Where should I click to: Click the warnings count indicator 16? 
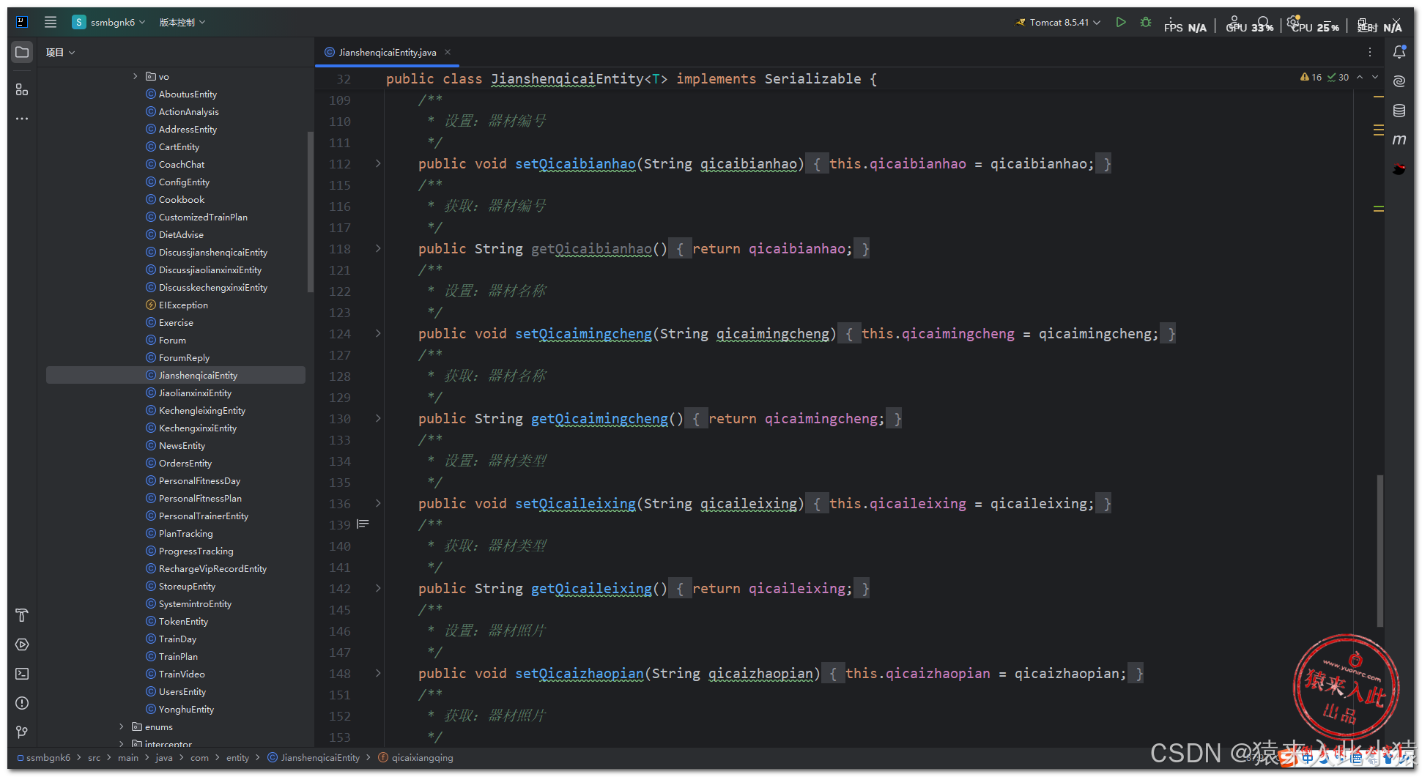[x=1311, y=77]
